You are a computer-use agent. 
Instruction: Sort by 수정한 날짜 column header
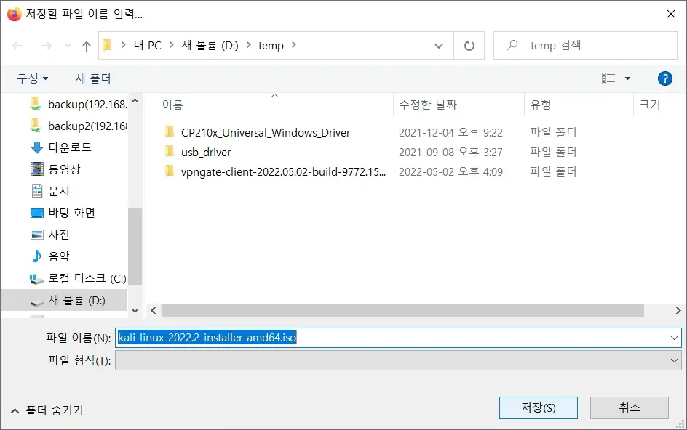[x=428, y=105]
